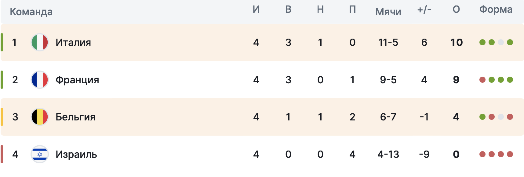The width and height of the screenshot is (524, 177).
Task: Click Belgium's first green form dot
Action: pos(482,117)
